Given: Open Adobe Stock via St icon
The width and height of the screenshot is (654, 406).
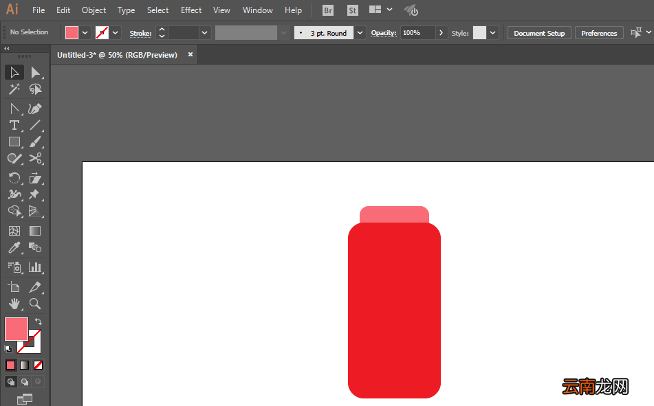Looking at the screenshot, I should (352, 10).
